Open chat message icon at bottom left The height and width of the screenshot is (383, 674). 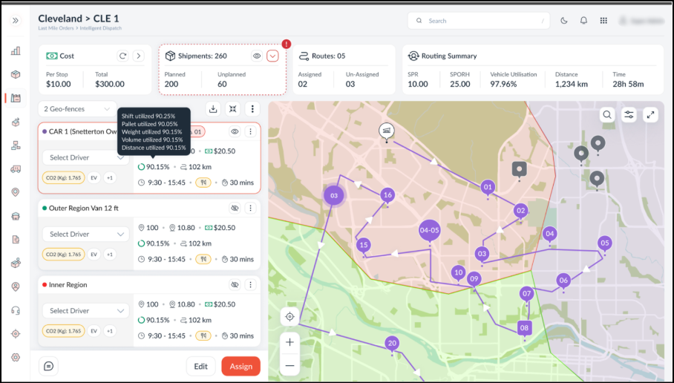(48, 366)
